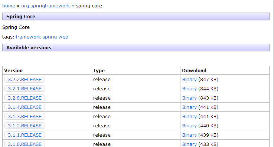The height and width of the screenshot is (147, 274).
Task: Download the 433 KB Binary for 3.1.0
Action: (189, 144)
